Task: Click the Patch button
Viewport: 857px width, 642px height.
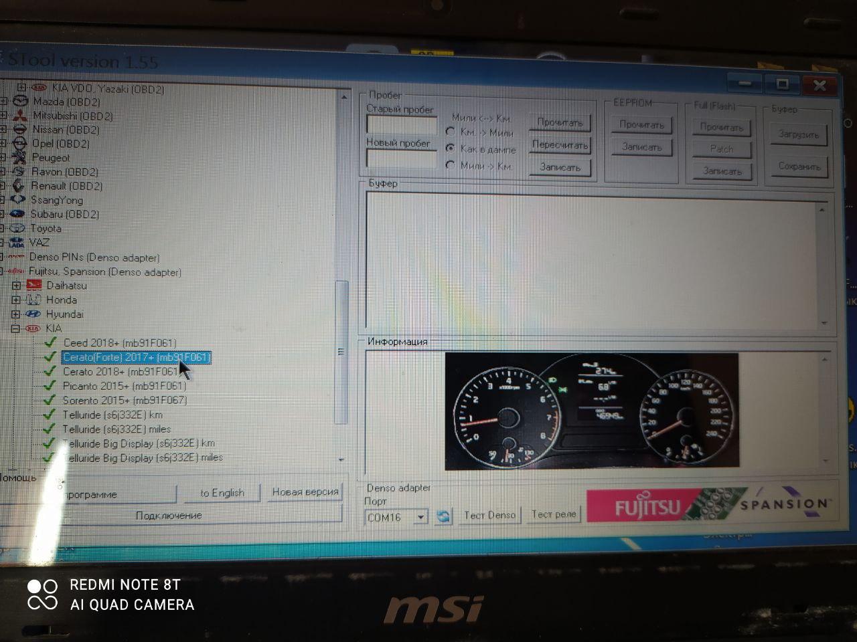Action: [x=722, y=149]
